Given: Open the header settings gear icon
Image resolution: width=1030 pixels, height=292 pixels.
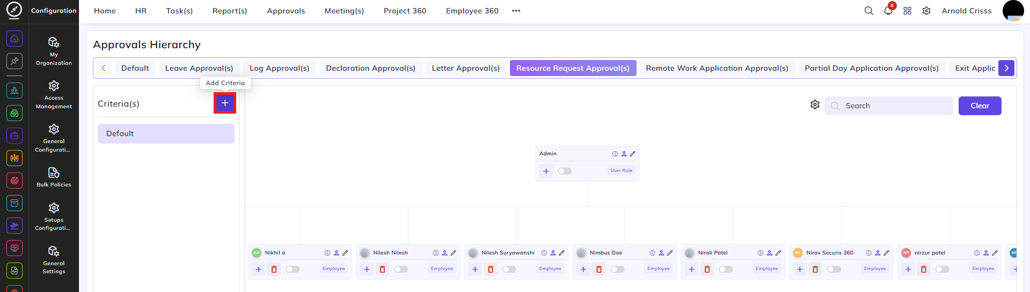Looking at the screenshot, I should (926, 11).
